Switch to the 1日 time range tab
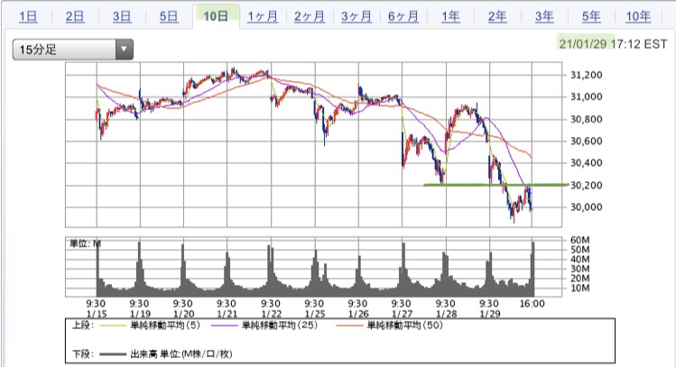 (x=28, y=16)
